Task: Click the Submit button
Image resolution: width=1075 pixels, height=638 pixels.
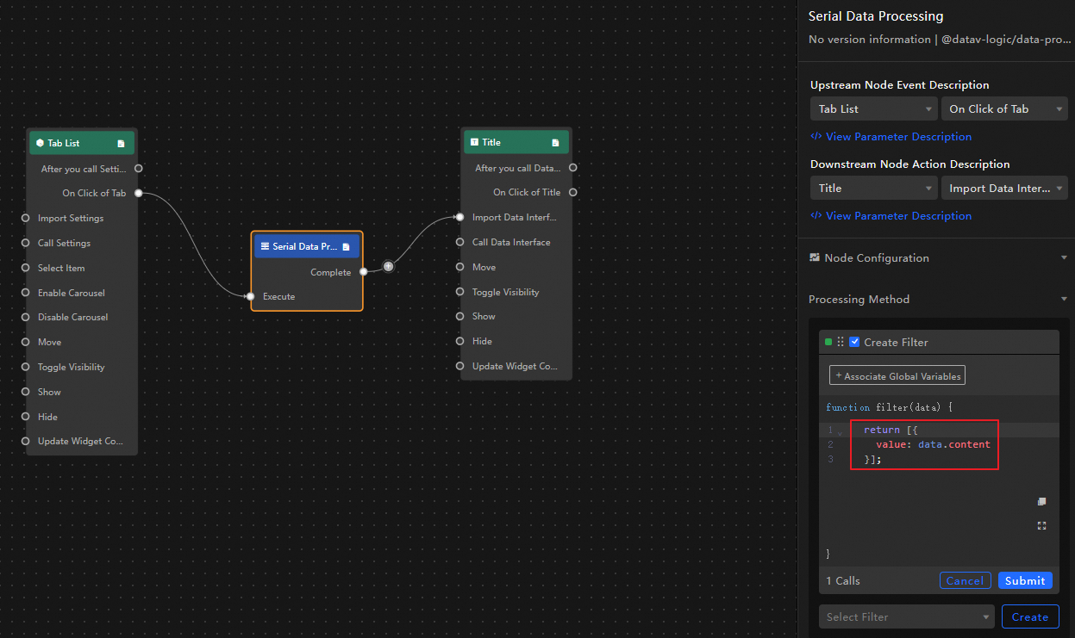Action: click(1024, 580)
